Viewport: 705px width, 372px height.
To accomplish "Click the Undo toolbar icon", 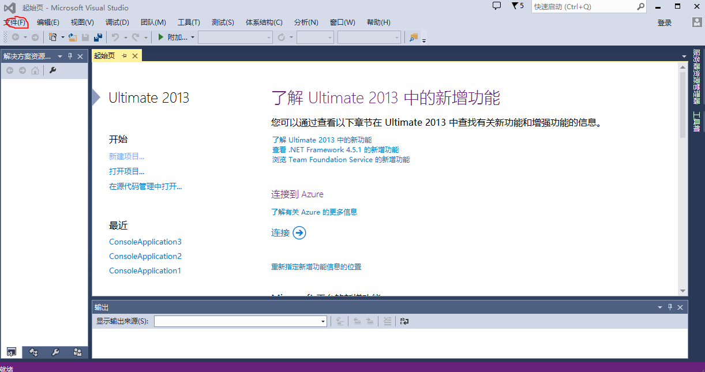I will tap(115, 37).
